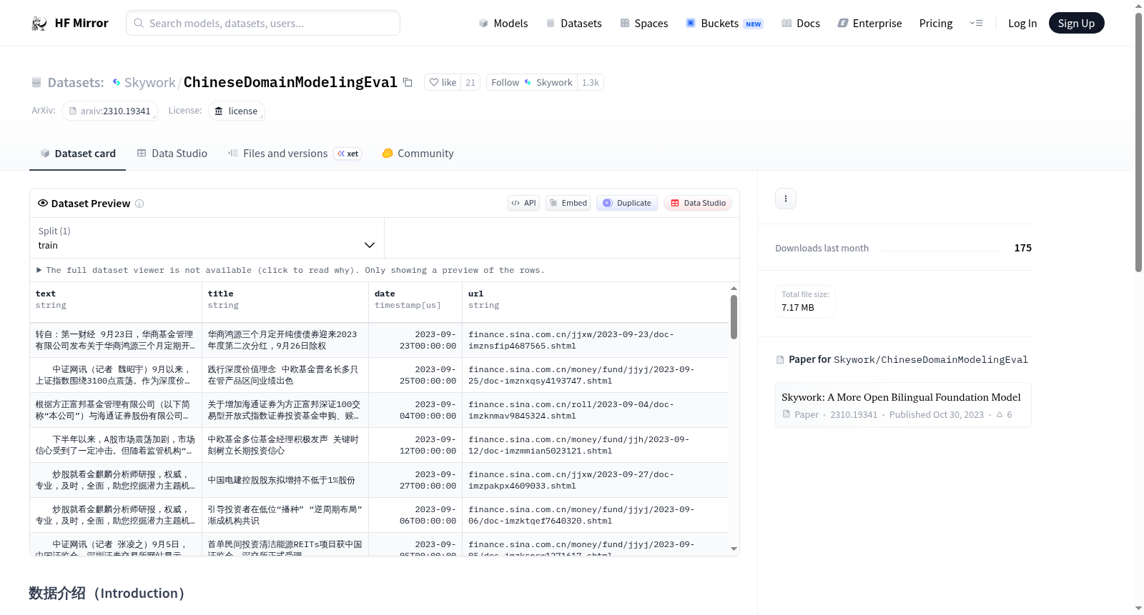Open the Skywork breadcrumb link
The width and height of the screenshot is (1144, 615).
(149, 83)
